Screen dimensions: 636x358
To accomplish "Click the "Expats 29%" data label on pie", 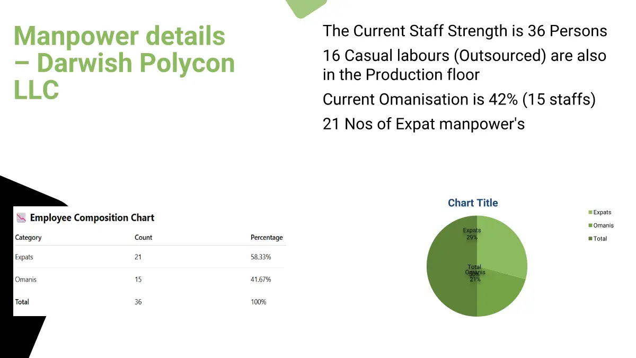I will 472,234.
